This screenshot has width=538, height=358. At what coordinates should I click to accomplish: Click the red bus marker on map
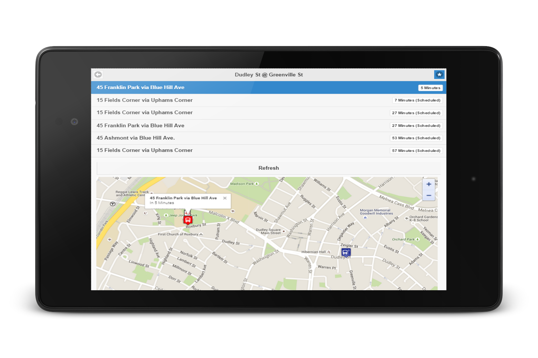188,220
